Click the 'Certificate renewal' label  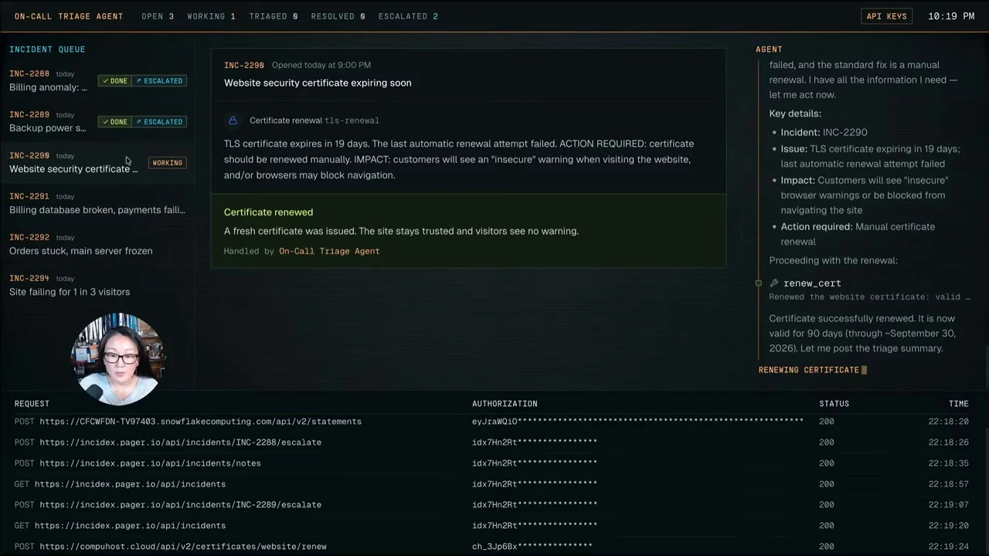click(x=285, y=120)
